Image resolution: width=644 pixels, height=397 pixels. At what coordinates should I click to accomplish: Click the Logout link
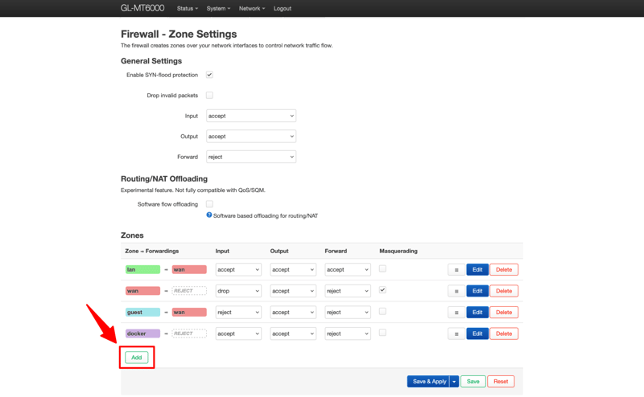(x=283, y=9)
